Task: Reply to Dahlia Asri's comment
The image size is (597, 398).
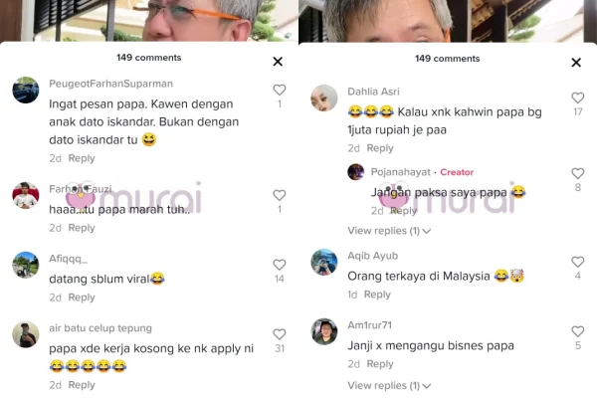Action: [380, 148]
